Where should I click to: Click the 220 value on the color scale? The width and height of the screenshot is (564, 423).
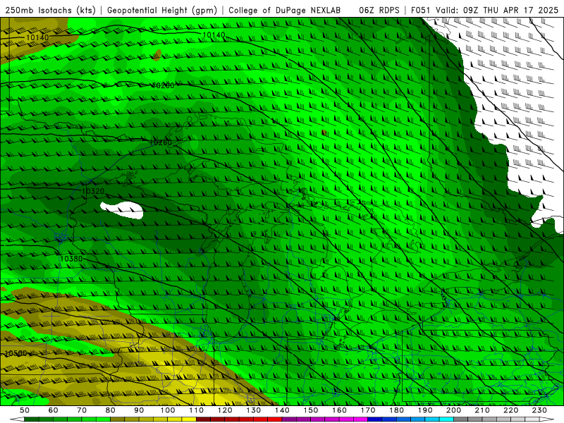coord(510,410)
